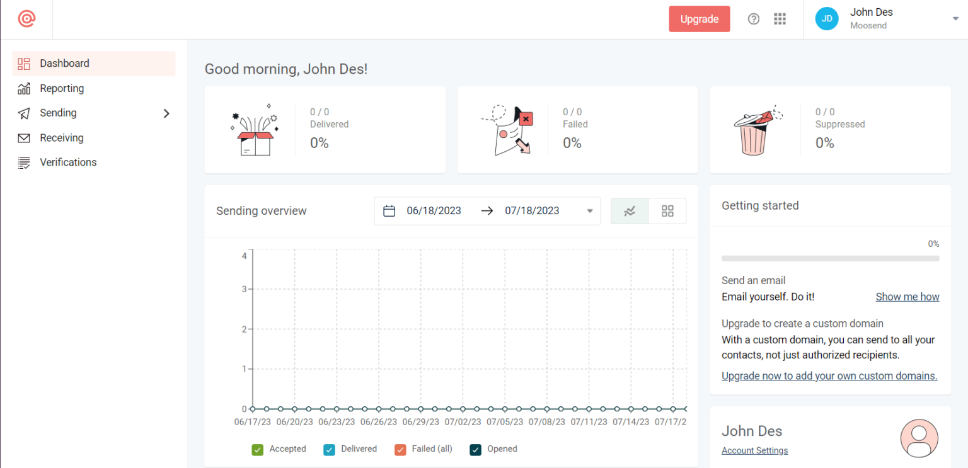The image size is (968, 468).
Task: Uncheck the Accepted legend checkbox
Action: click(257, 449)
